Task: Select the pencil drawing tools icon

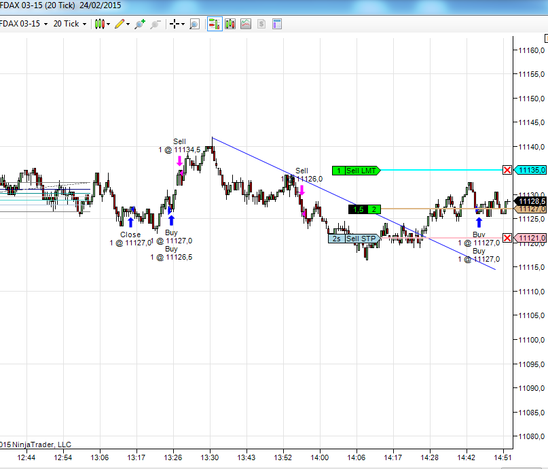Action: coord(120,24)
